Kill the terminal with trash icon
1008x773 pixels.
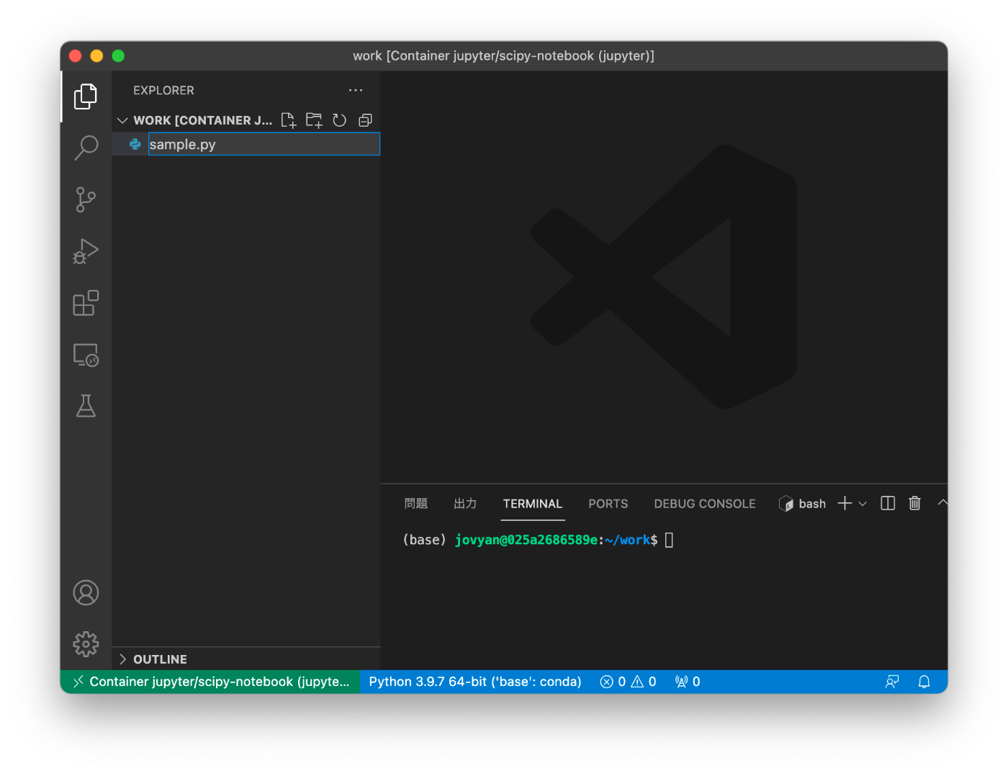pos(914,503)
